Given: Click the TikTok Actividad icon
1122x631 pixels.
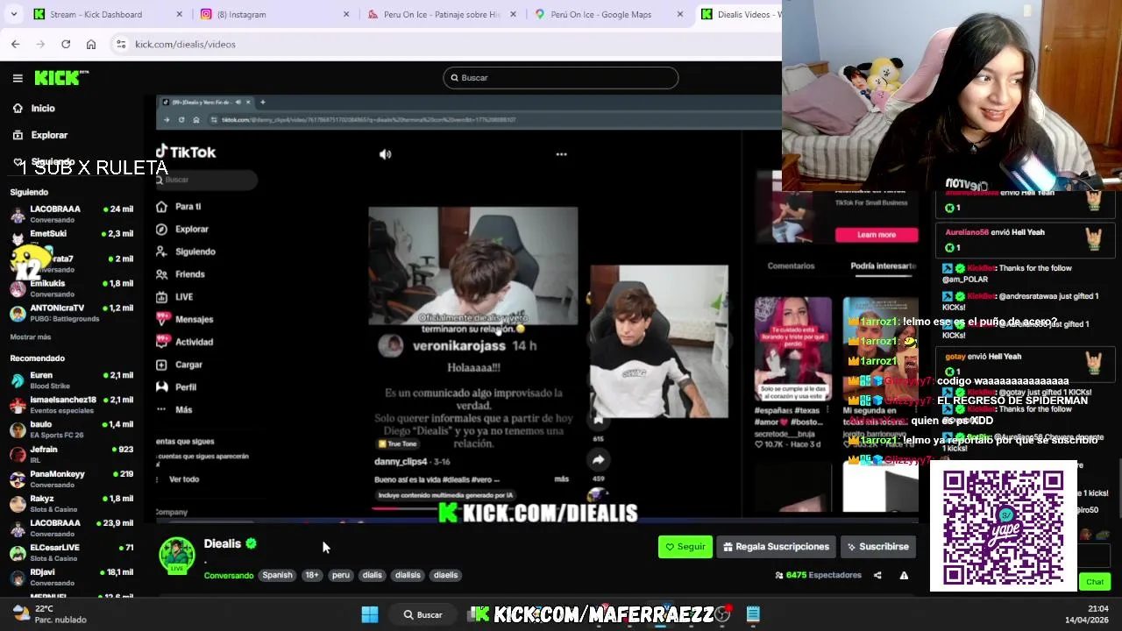Looking at the screenshot, I should pyautogui.click(x=162, y=342).
